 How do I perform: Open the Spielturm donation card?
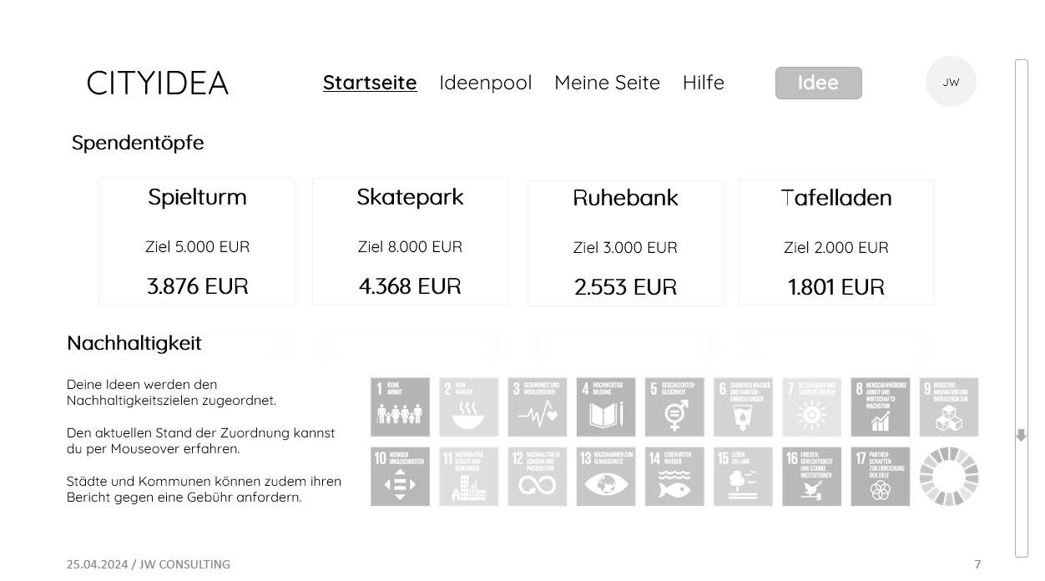point(198,241)
